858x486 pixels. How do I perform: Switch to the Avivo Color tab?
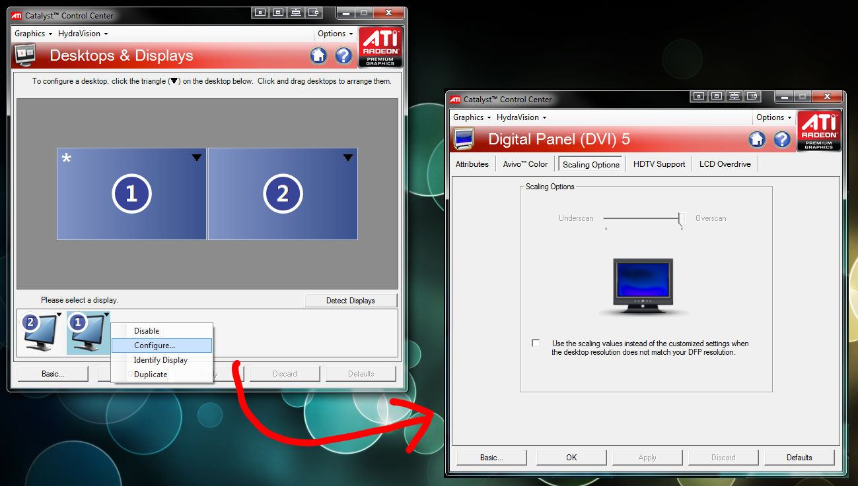pos(525,164)
